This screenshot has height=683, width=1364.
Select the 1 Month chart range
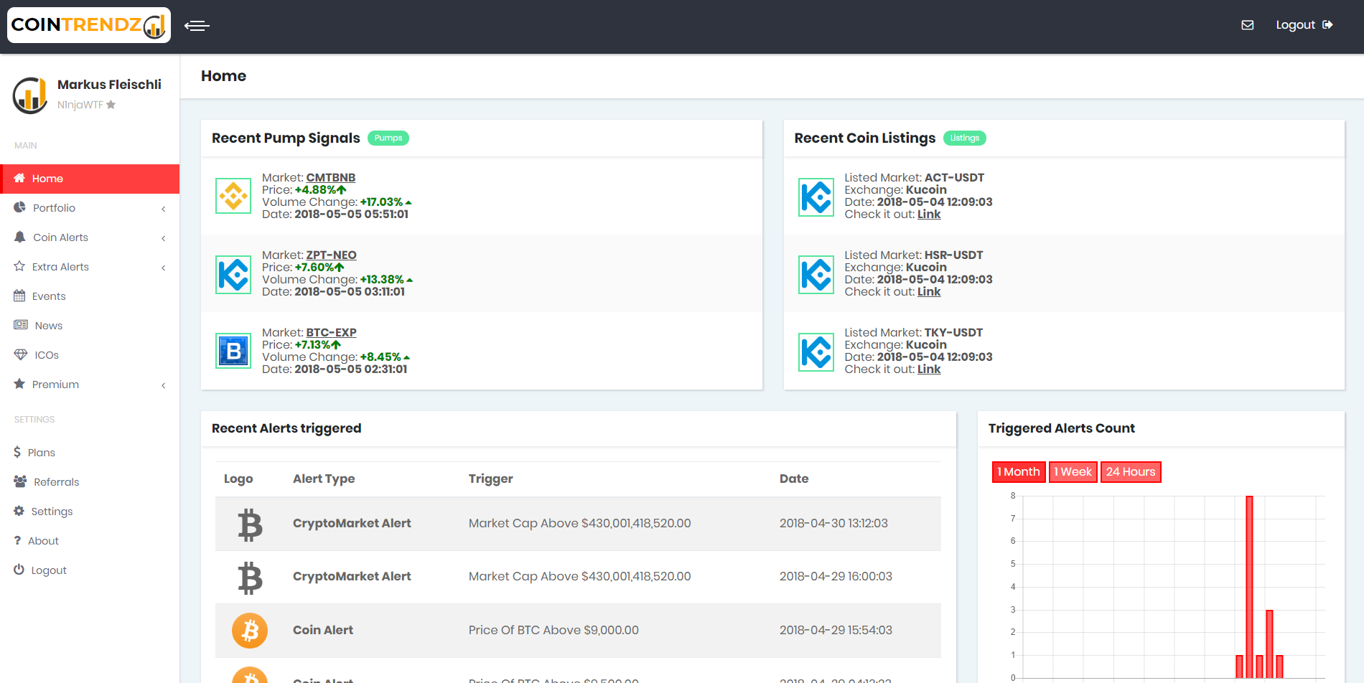(1019, 472)
